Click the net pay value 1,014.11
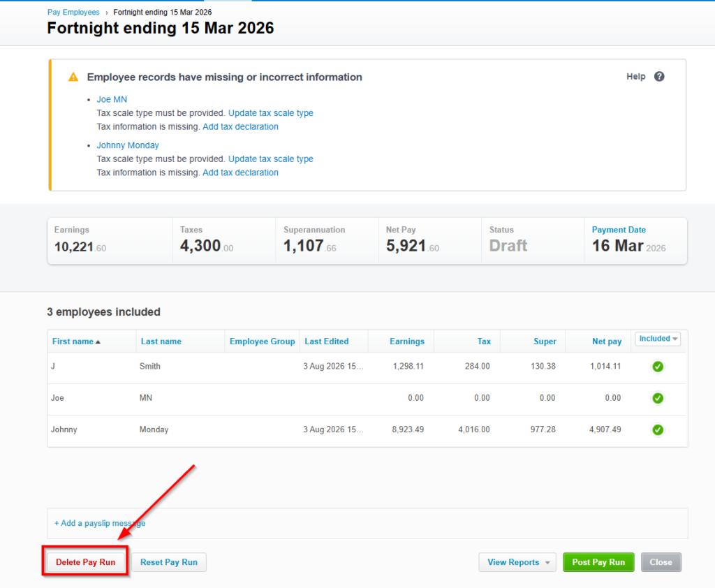 605,367
